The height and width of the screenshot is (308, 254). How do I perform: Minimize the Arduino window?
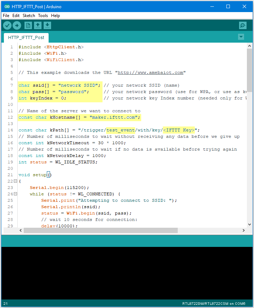pyautogui.click(x=212, y=7)
